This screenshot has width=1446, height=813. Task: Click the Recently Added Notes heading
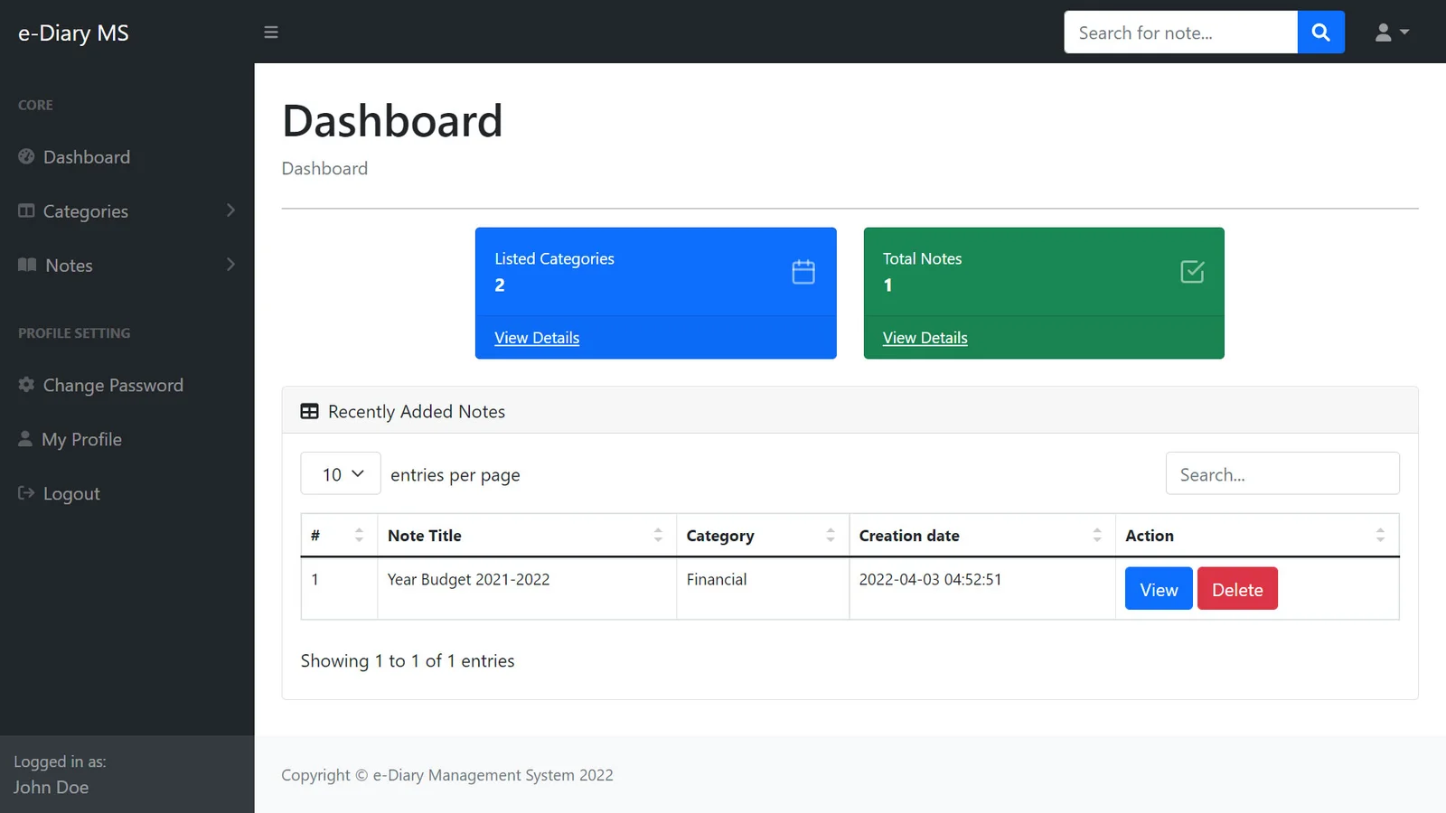[x=417, y=412]
